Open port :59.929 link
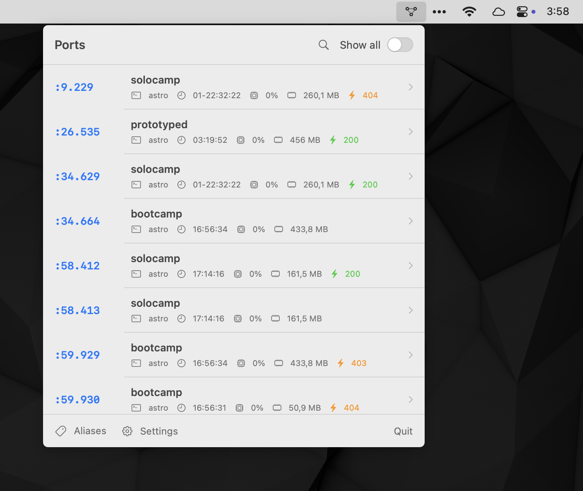583x491 pixels. pyautogui.click(x=78, y=355)
